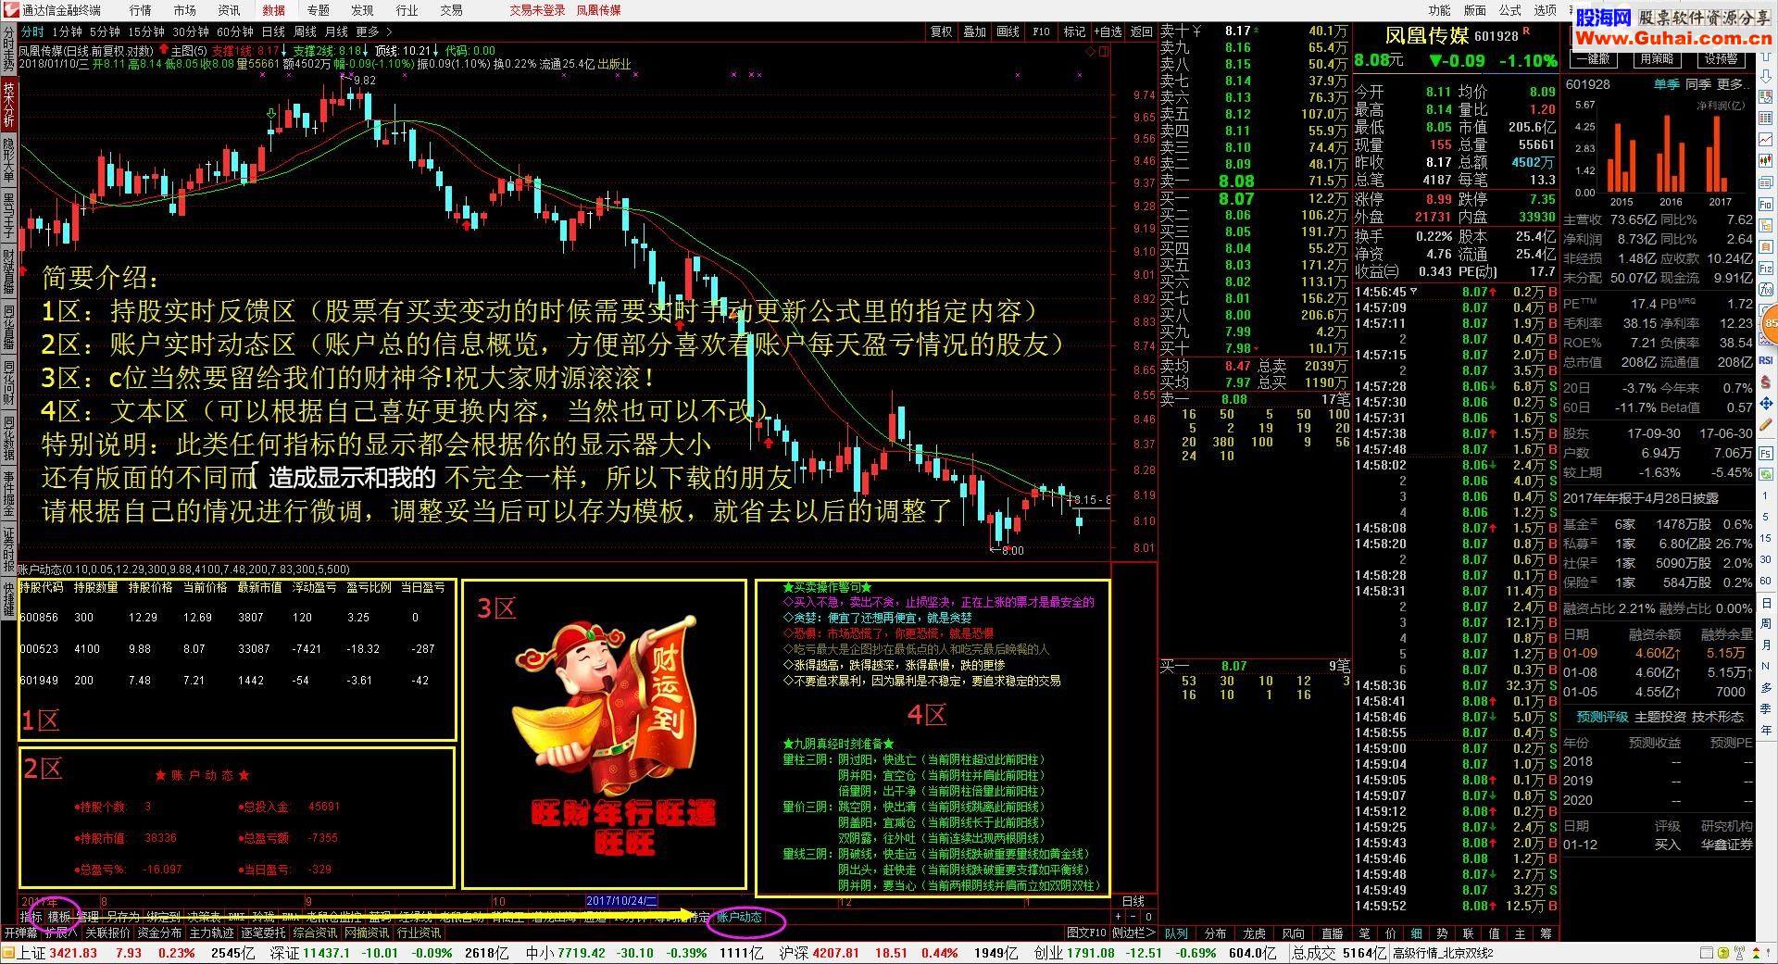Open the 行情 menu
Image resolution: width=1778 pixels, height=964 pixels.
click(140, 10)
